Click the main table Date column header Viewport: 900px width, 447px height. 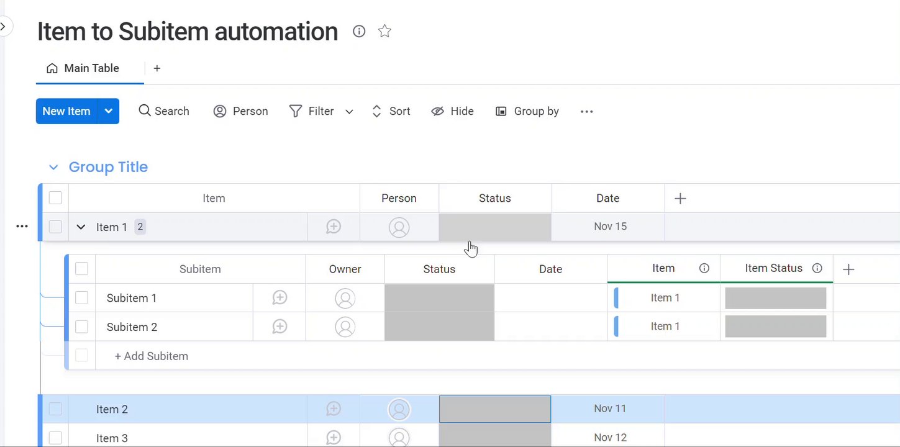(608, 198)
